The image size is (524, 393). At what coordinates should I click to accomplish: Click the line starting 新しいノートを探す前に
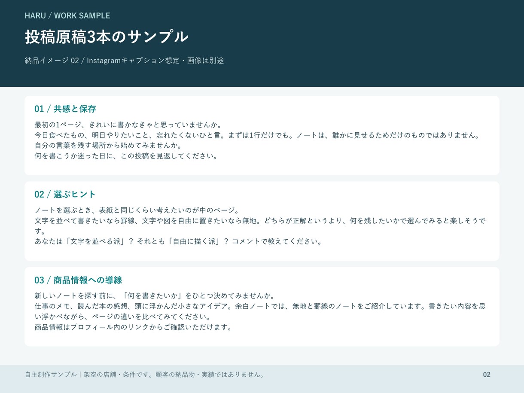click(x=155, y=296)
